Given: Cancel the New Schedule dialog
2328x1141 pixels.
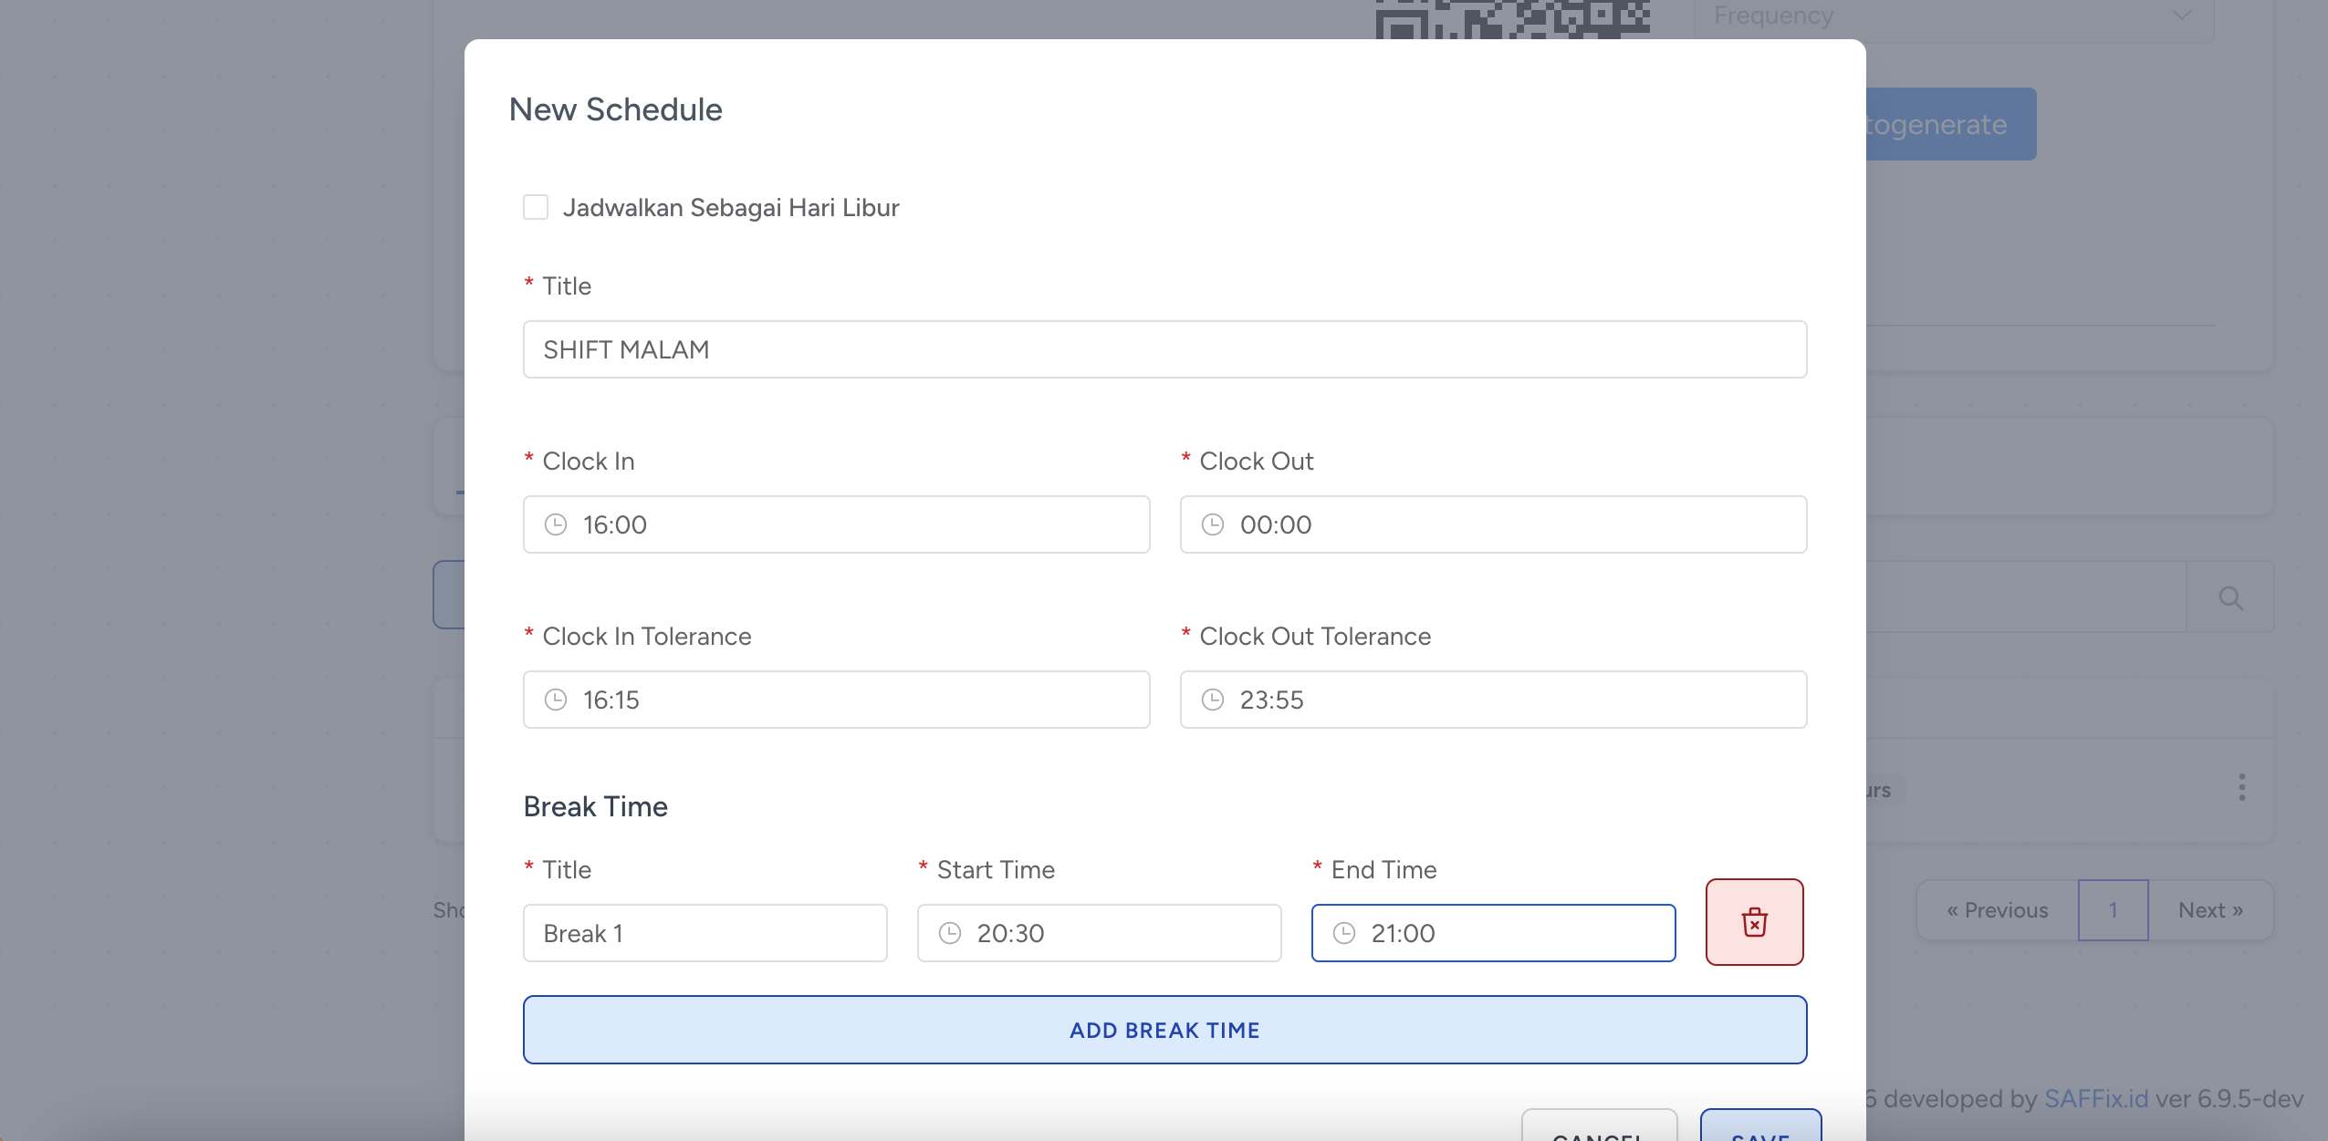Looking at the screenshot, I should click(x=1599, y=1131).
